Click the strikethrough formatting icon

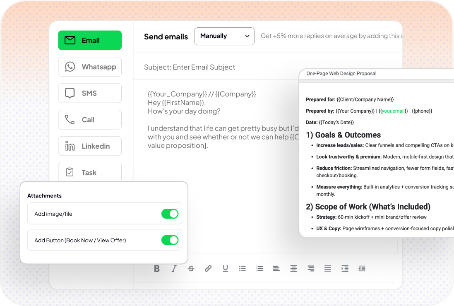click(191, 268)
